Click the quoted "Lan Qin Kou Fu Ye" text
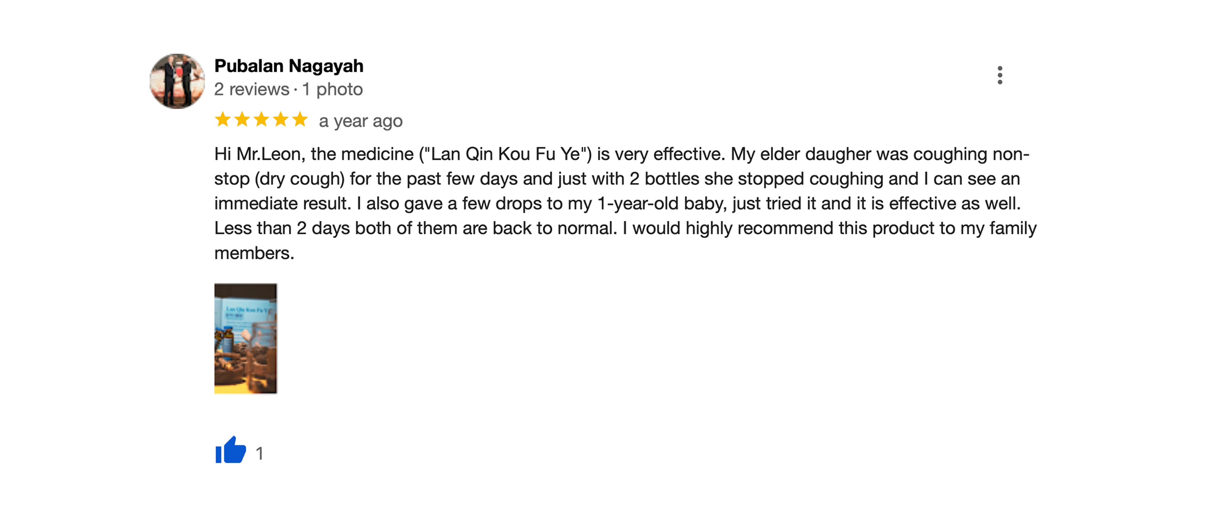Viewport: 1218px width, 512px height. pos(505,154)
